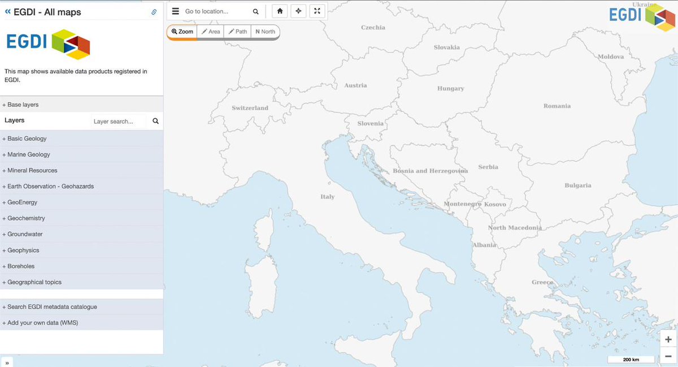
Task: Open Search EGDI metadata catalogue section
Action: [x=81, y=307]
